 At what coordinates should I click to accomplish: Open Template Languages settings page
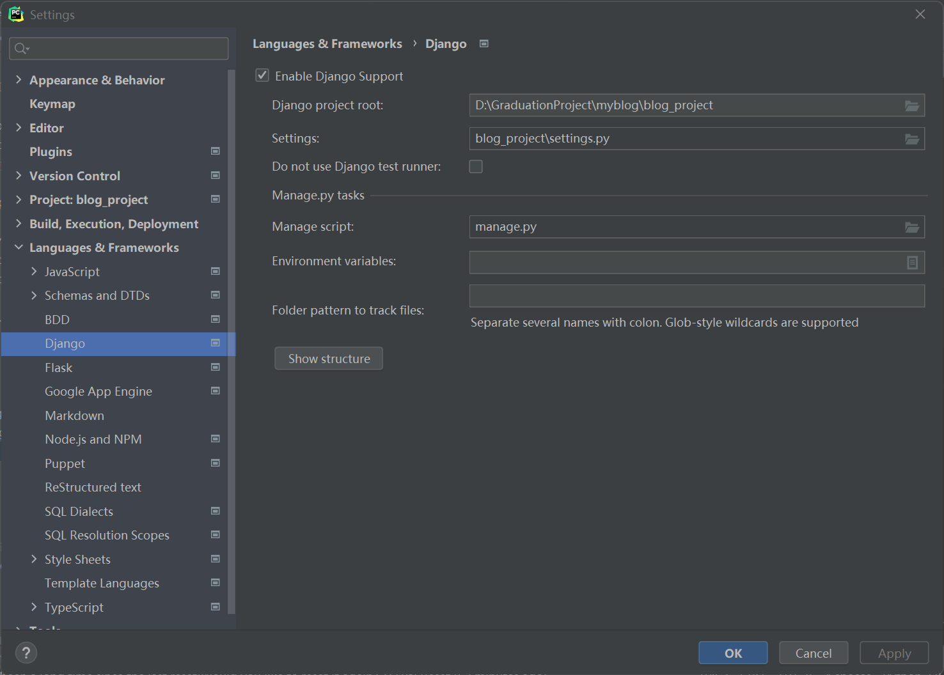102,583
